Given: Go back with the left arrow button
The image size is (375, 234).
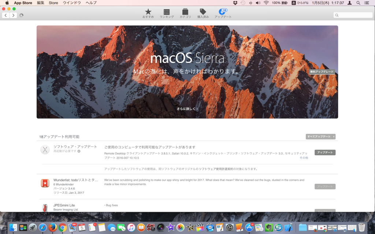Looking at the screenshot, I should coord(6,15).
